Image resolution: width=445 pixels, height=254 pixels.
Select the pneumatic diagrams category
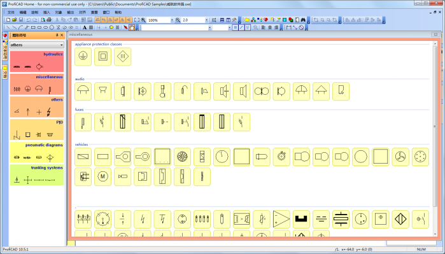(x=37, y=152)
